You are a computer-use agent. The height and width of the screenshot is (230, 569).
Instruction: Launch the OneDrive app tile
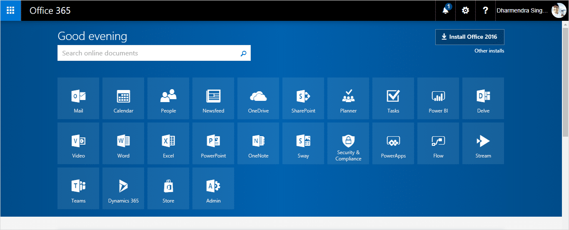pyautogui.click(x=258, y=98)
